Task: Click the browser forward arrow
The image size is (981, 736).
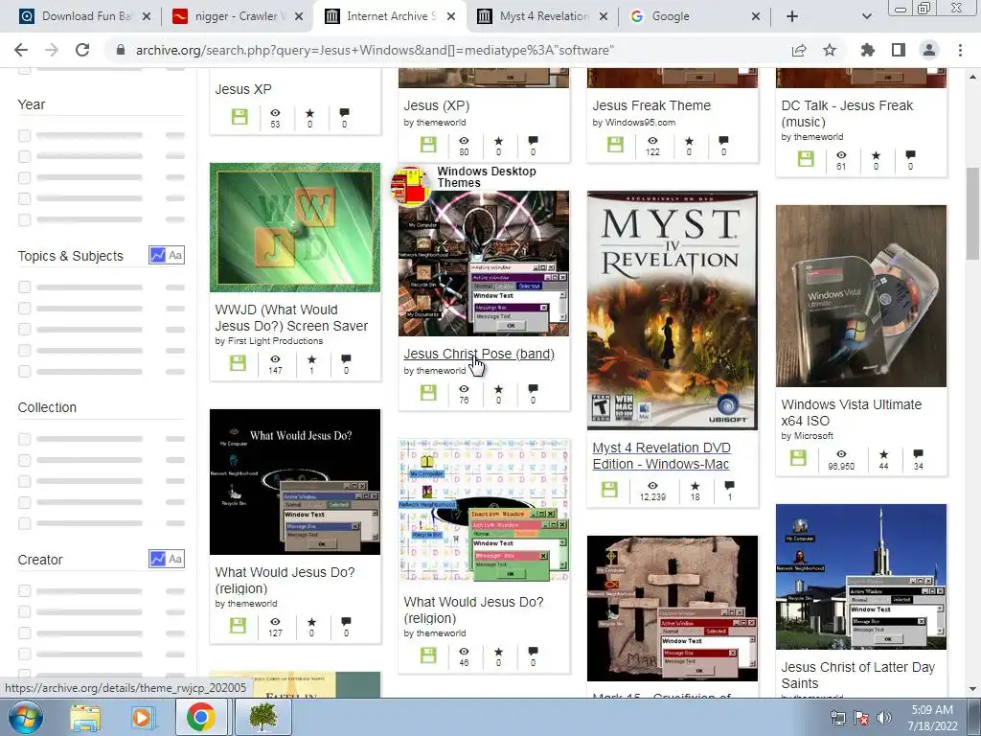Action: click(52, 50)
